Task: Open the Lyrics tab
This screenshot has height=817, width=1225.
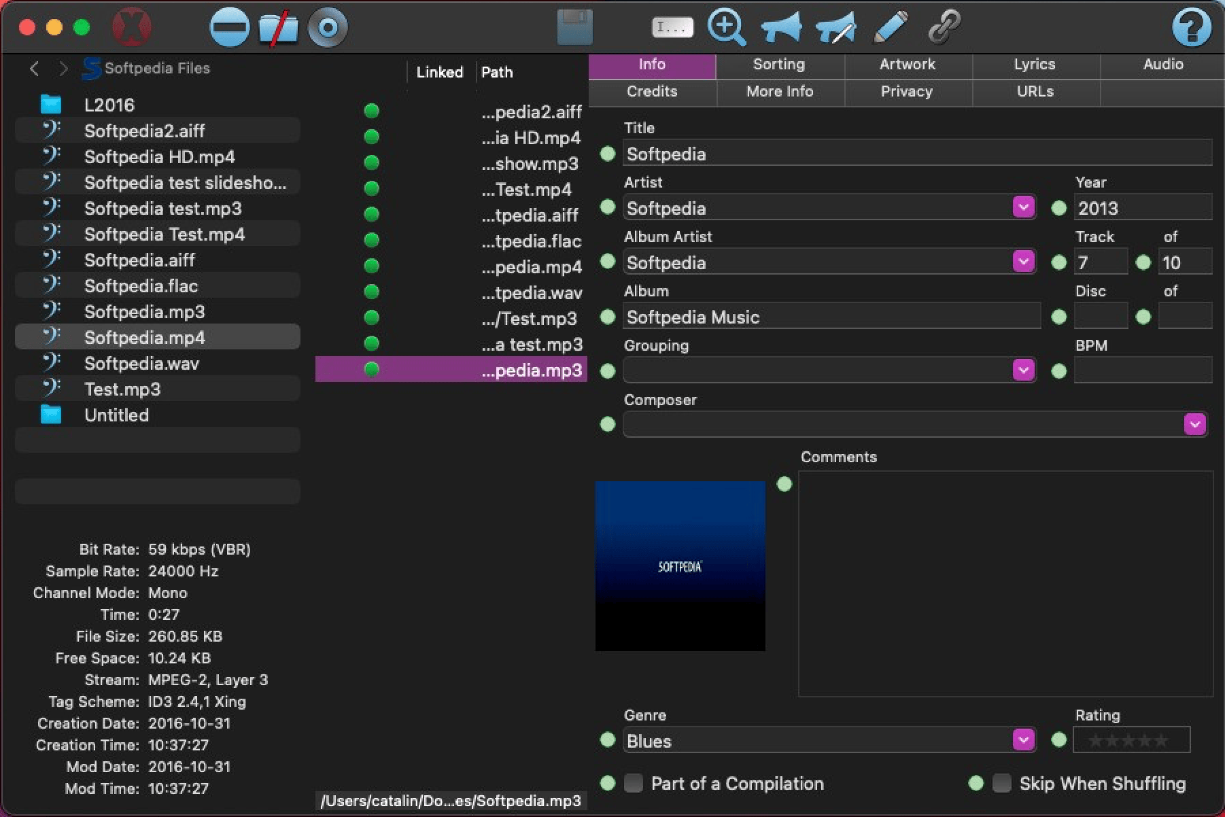Action: 1034,65
